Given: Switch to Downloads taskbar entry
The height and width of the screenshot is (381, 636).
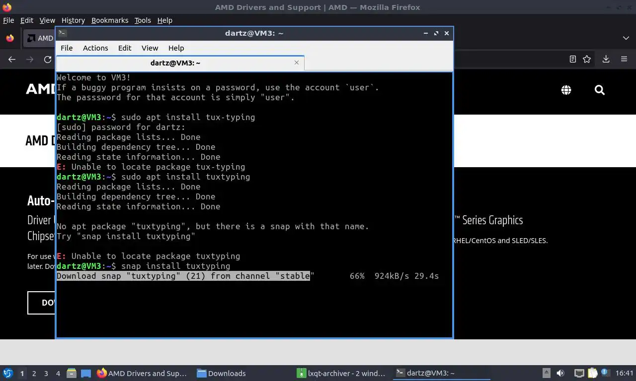Looking at the screenshot, I should pos(243,373).
